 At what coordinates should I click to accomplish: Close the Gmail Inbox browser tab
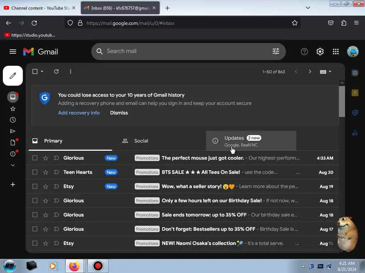coord(154,8)
